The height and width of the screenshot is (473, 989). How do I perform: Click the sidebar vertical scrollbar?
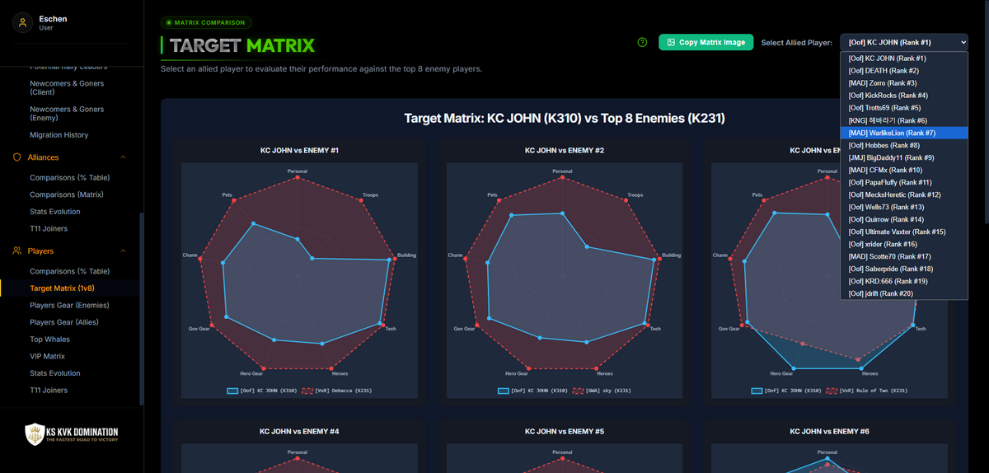coord(141,309)
